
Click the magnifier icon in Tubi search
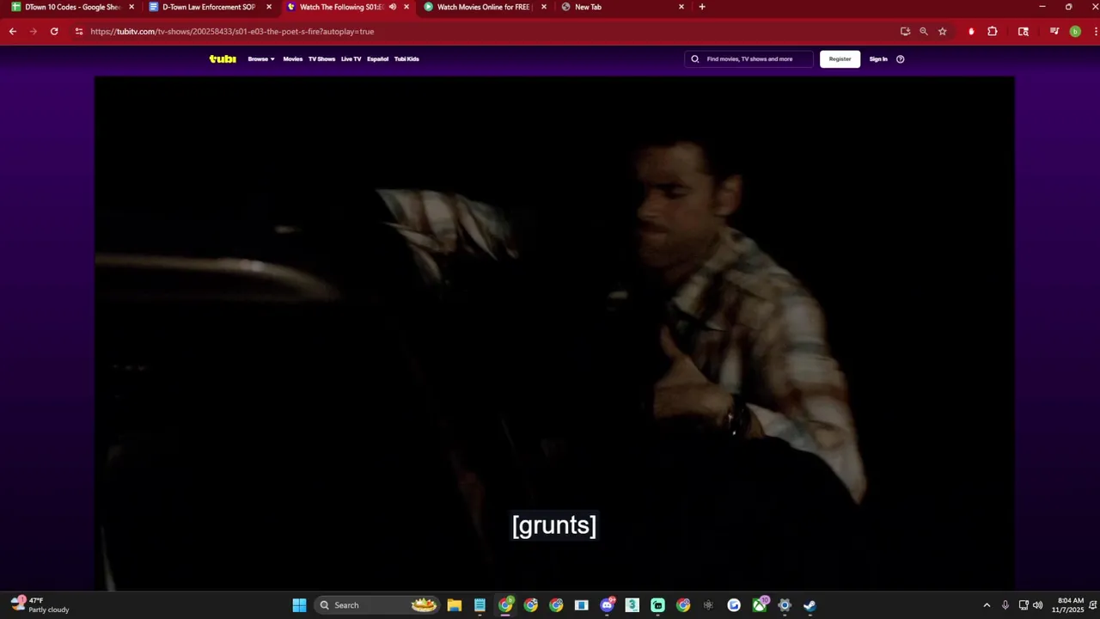click(695, 59)
